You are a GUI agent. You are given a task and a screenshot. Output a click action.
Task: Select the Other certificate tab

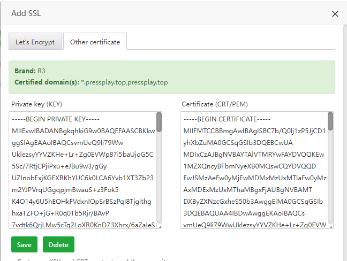click(95, 42)
